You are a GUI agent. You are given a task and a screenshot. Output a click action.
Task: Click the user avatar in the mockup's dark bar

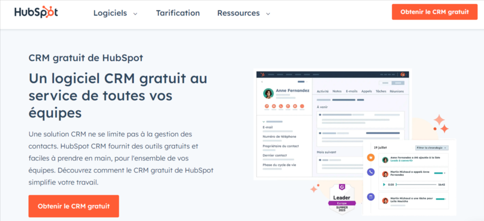tap(403, 74)
